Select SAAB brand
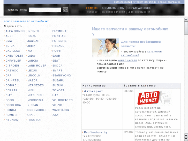Screen dimensions: 188x141 [x=56, y=56]
